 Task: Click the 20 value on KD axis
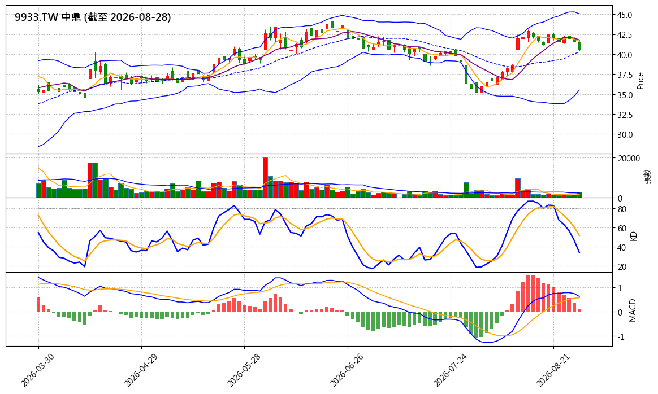[x=621, y=267]
